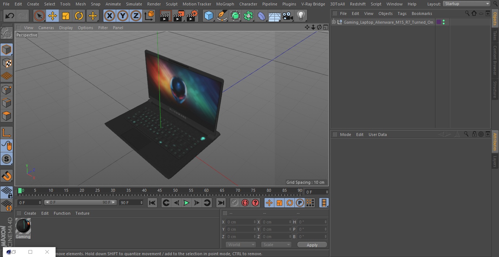
Task: Add a Floor environment object
Action: (x=275, y=16)
